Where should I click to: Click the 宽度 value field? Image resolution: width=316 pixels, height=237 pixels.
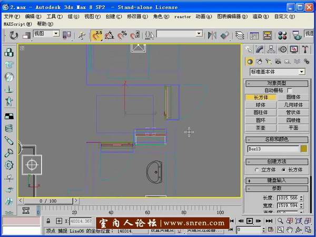click(288, 205)
